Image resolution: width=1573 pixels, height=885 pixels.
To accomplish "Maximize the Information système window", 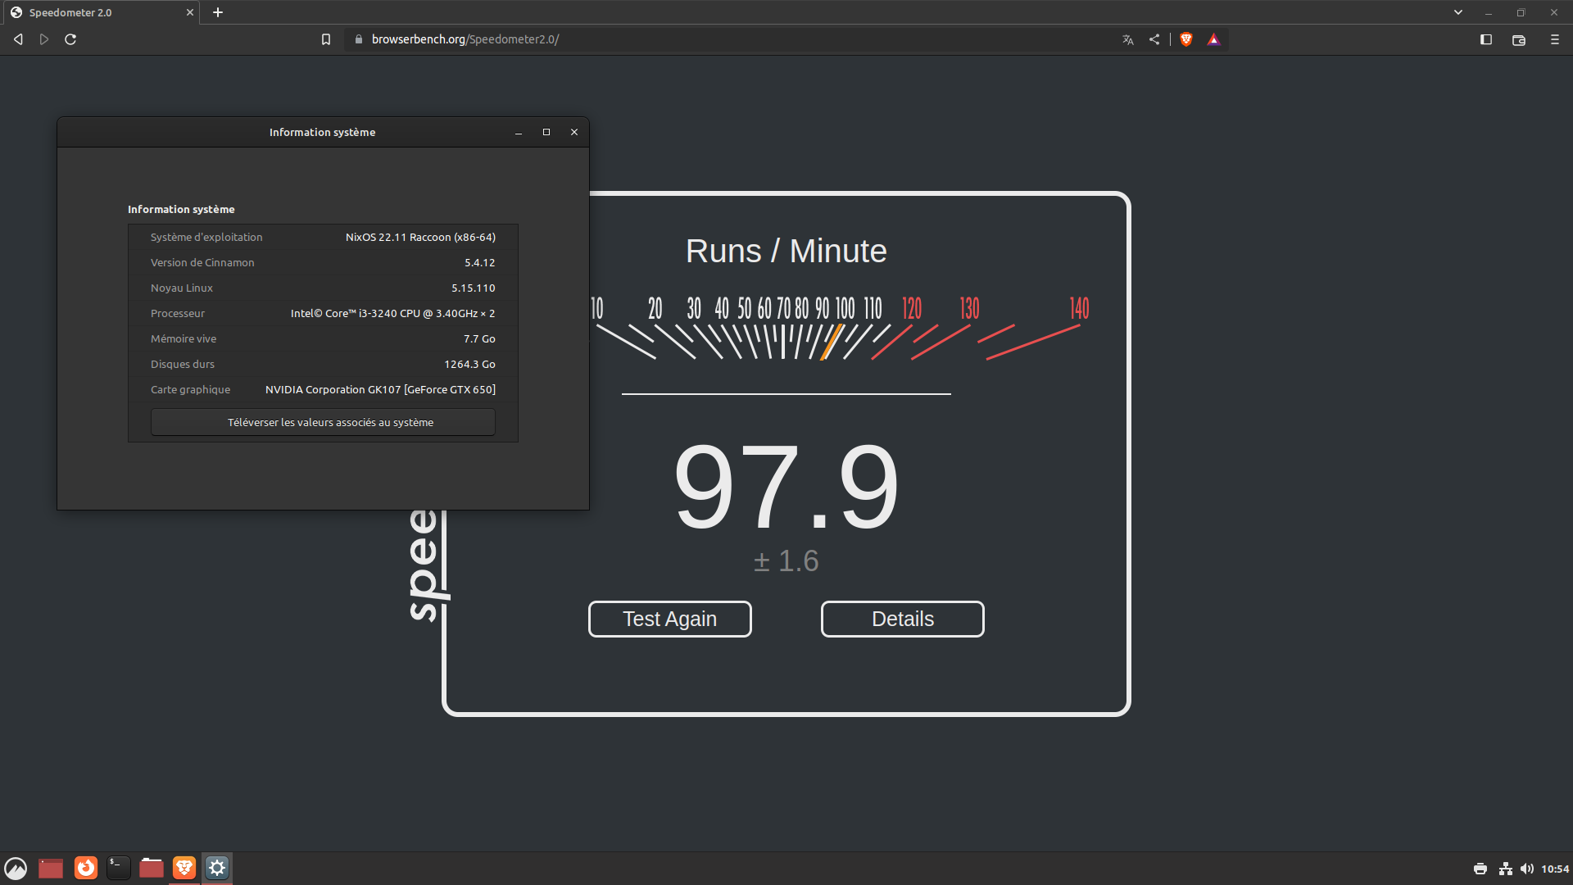I will (546, 132).
